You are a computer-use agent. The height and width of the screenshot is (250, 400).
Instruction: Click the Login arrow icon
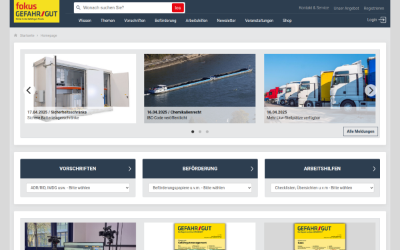[382, 20]
